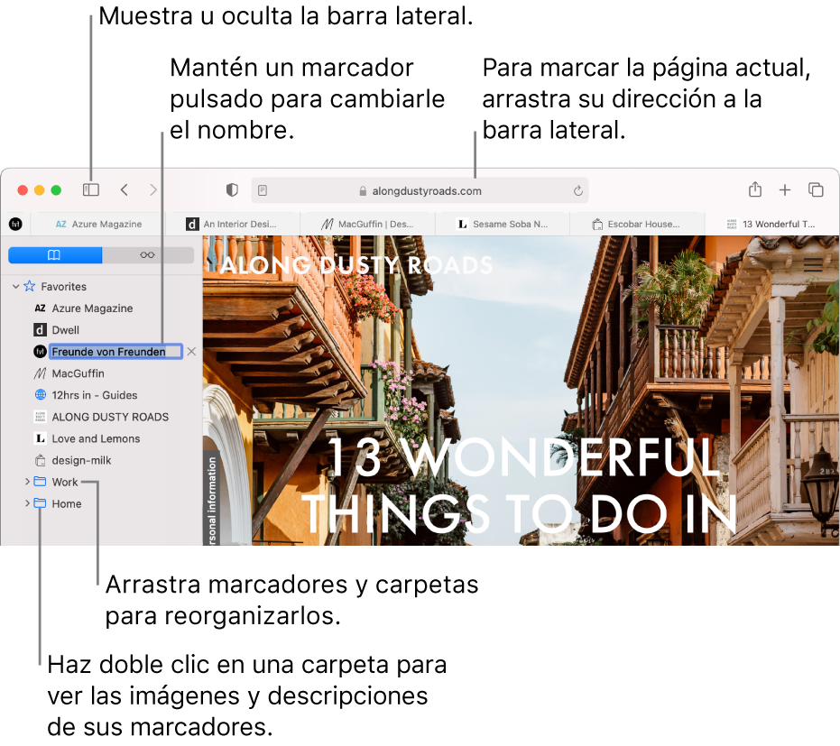This screenshot has height=746, width=840.
Task: Open the 12hrs in - Guides bookmark
Action: [94, 395]
